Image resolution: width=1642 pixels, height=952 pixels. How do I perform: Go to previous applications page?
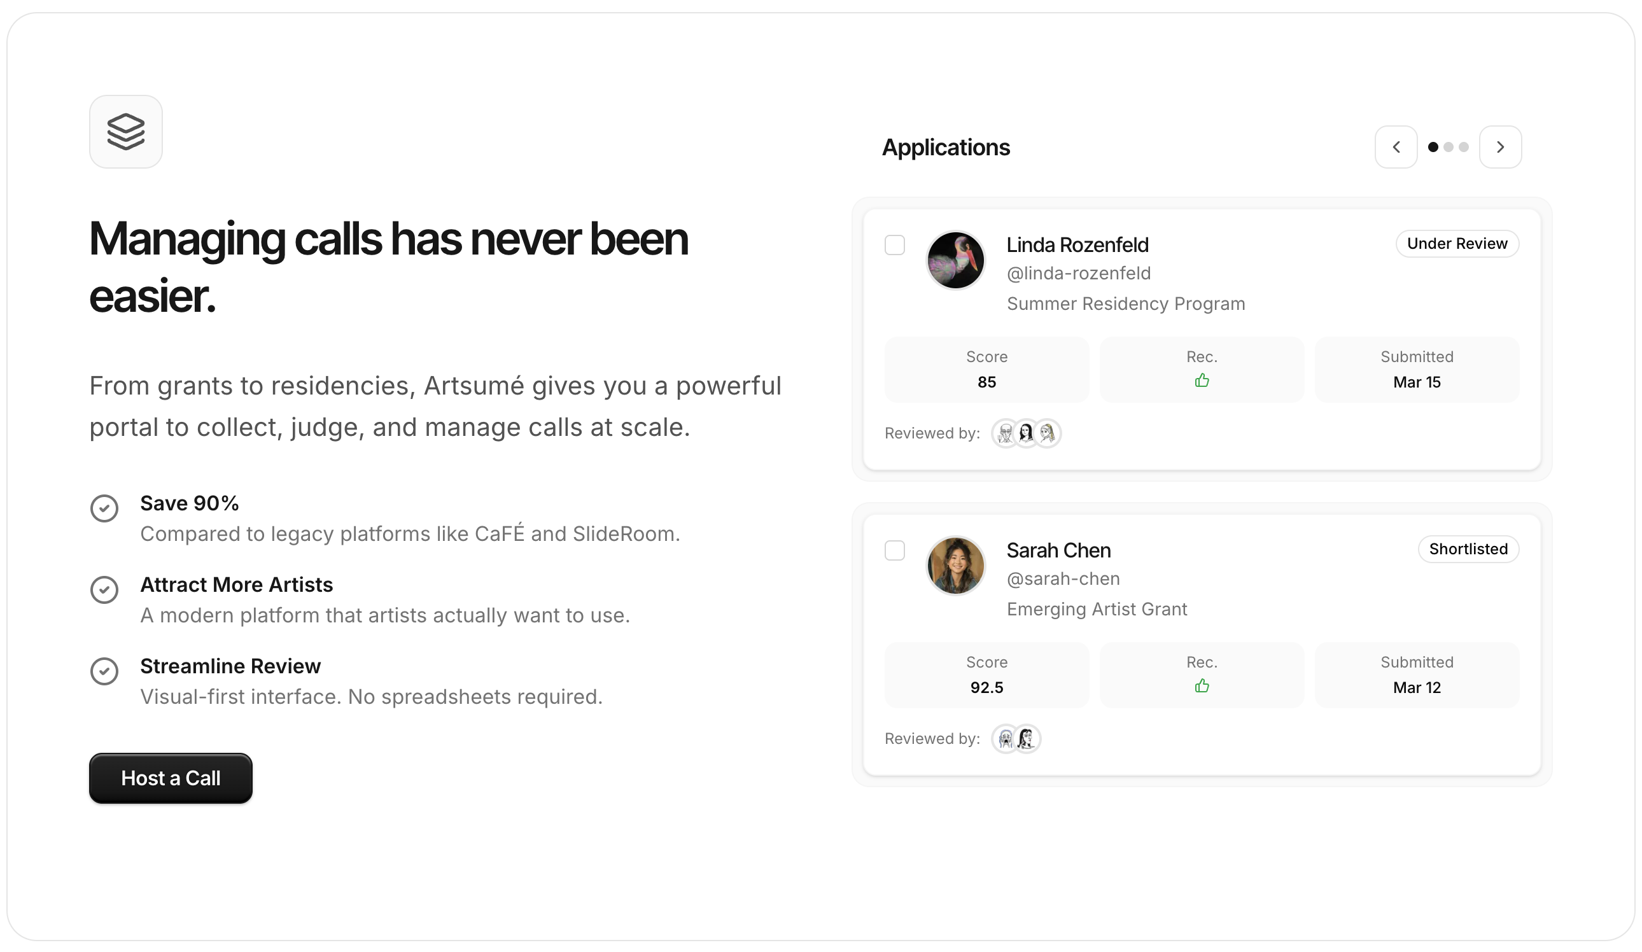tap(1396, 147)
